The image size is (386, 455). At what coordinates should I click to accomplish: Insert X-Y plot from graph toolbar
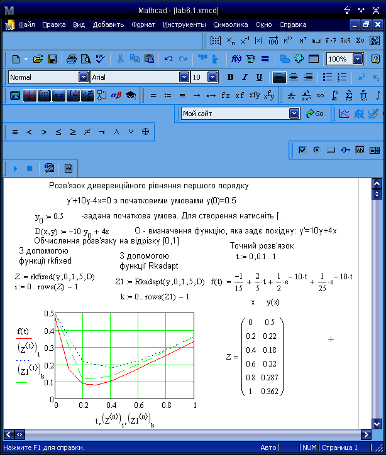(344, 114)
